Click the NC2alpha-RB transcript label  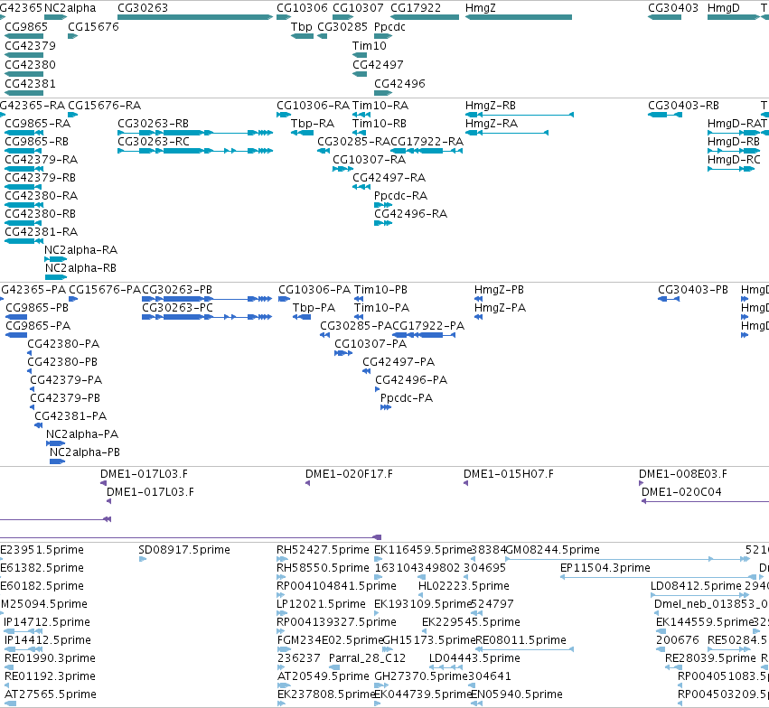(81, 268)
